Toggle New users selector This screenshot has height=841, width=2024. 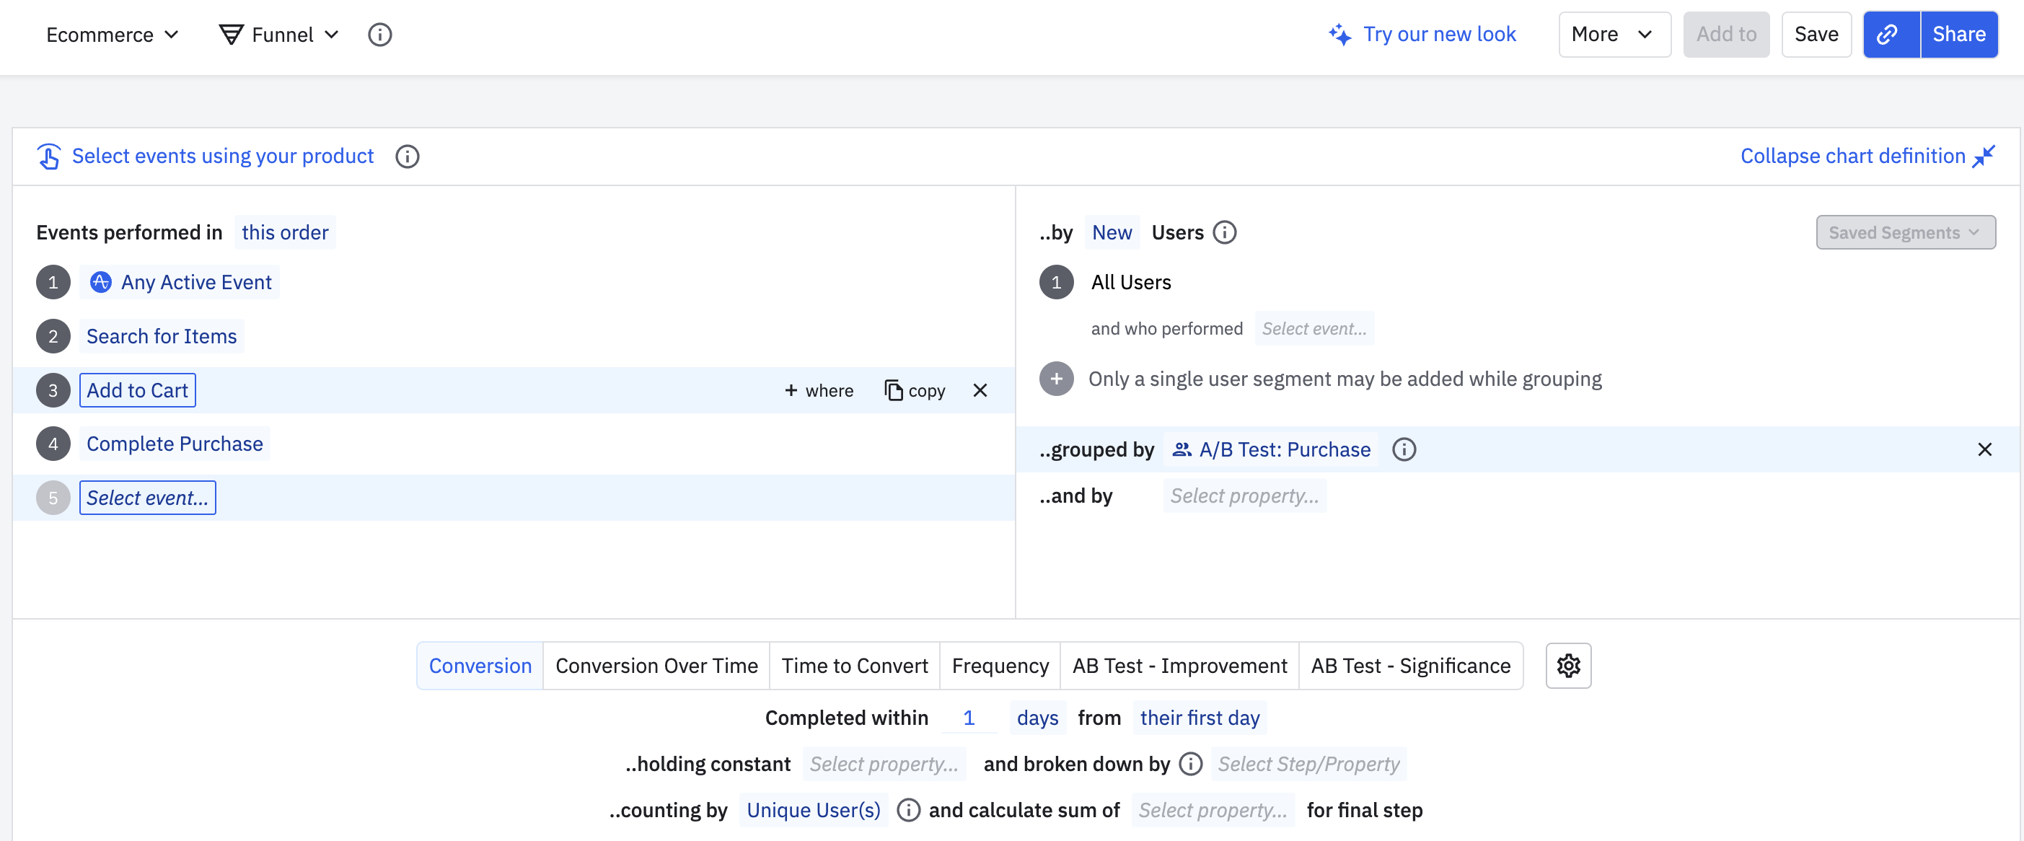[x=1111, y=233]
